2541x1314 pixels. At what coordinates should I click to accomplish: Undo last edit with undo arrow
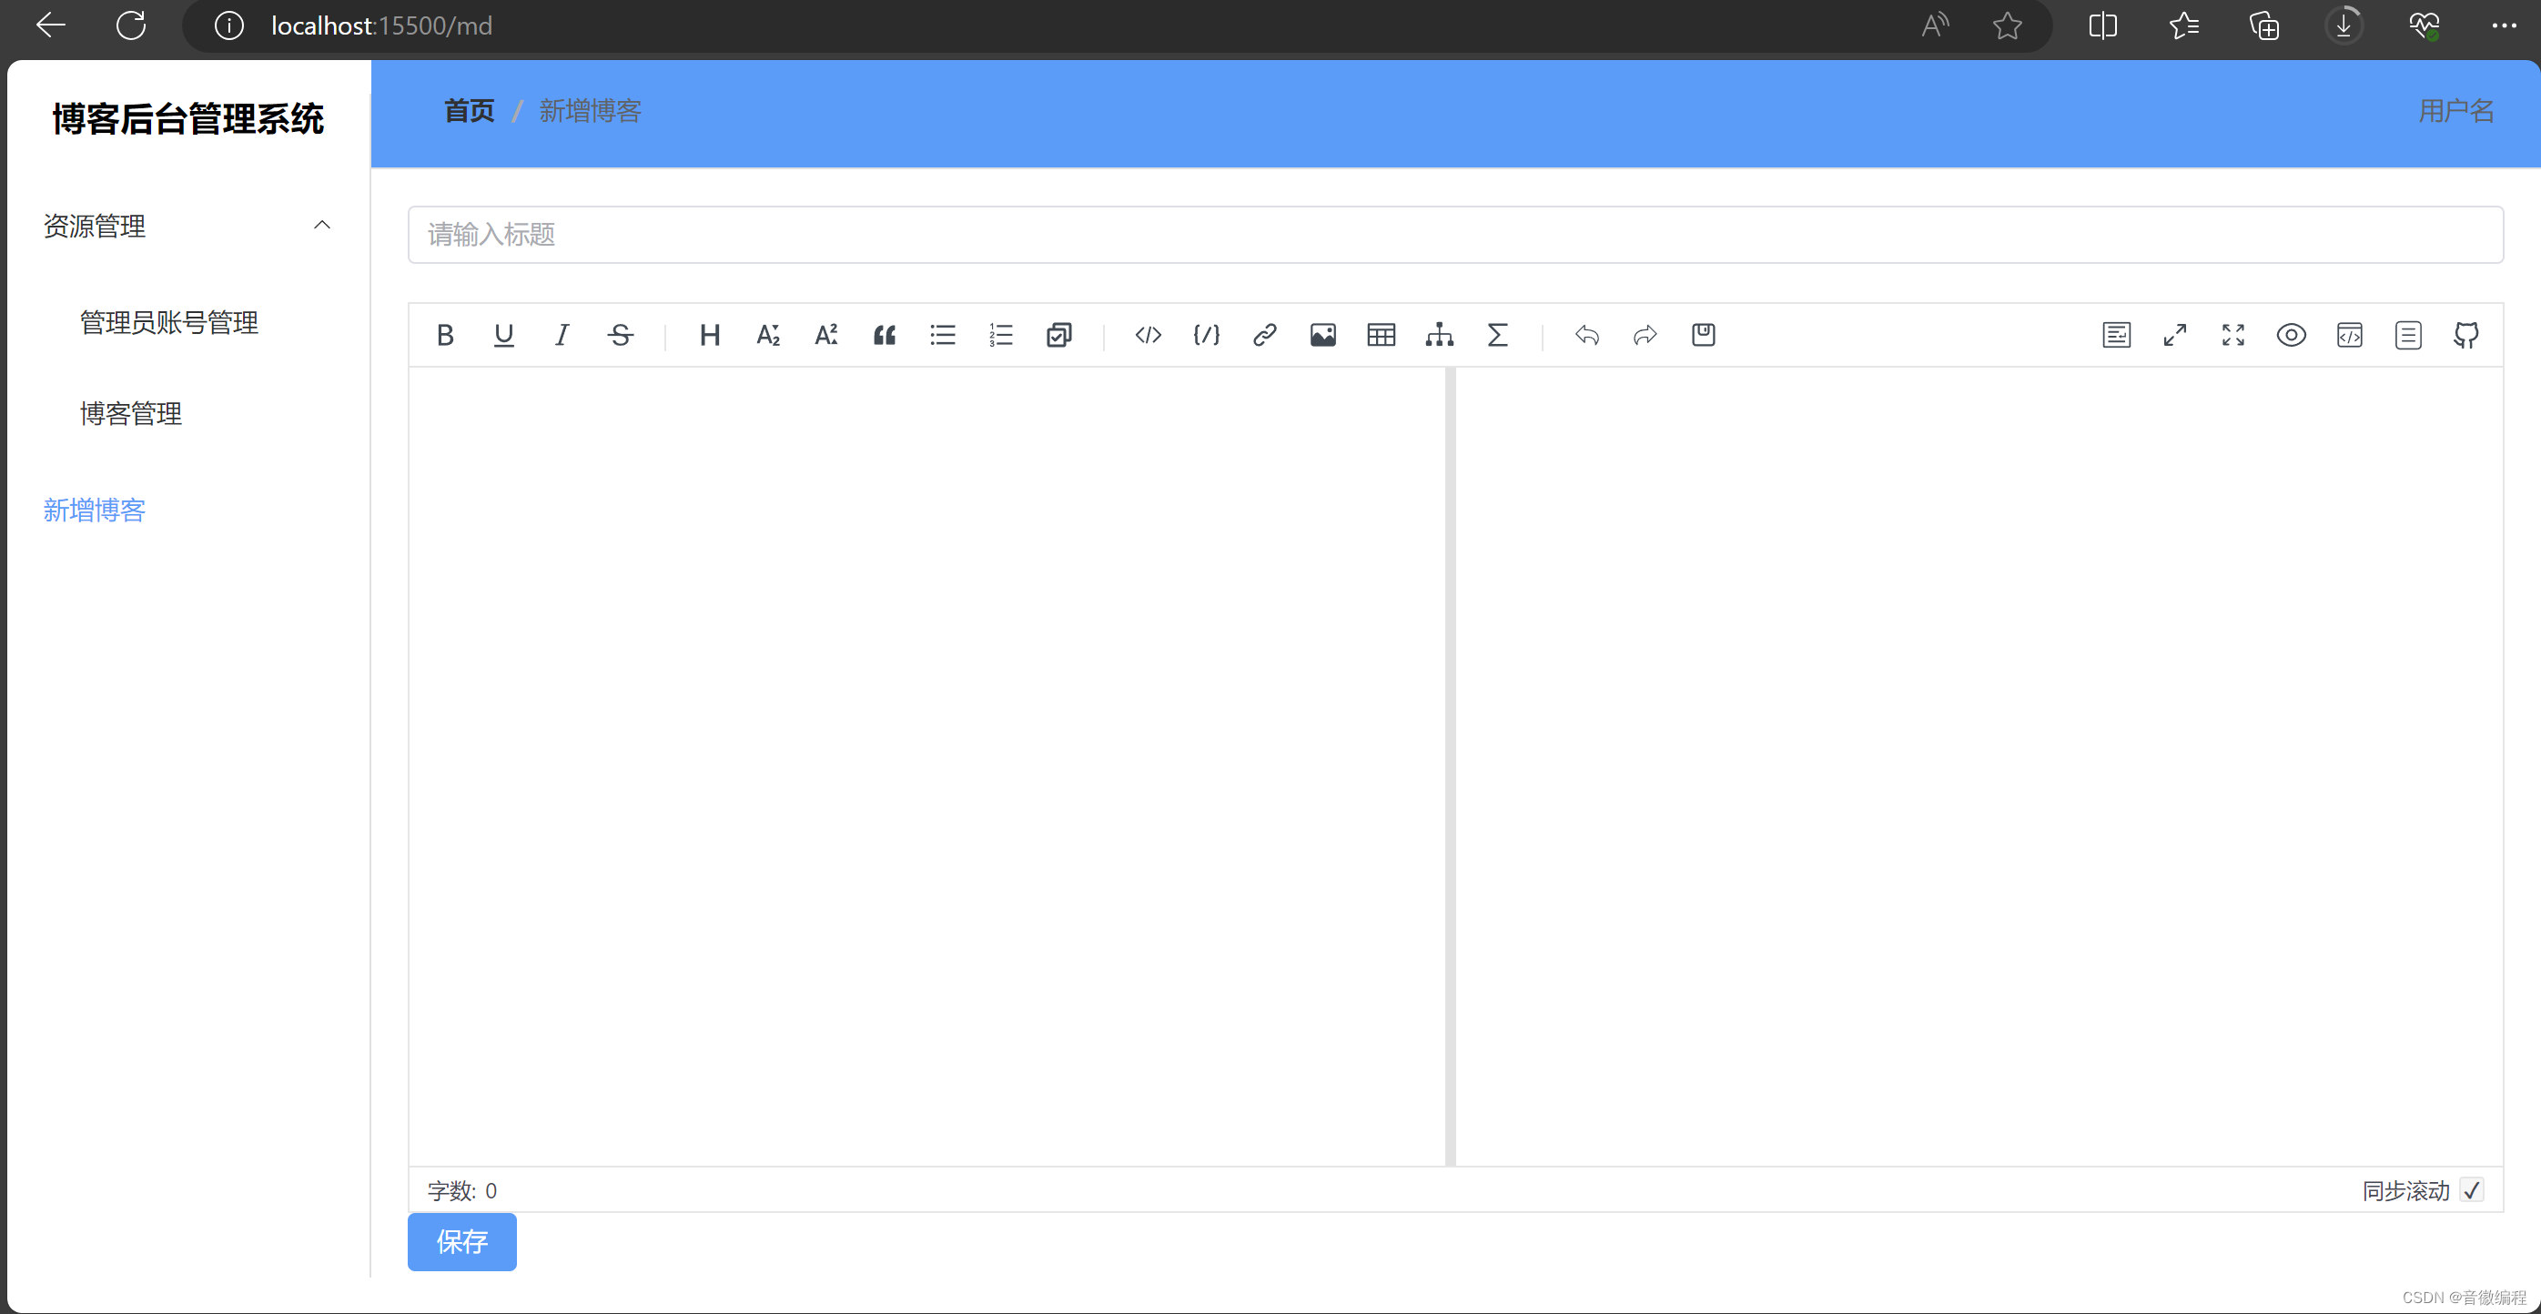1586,336
